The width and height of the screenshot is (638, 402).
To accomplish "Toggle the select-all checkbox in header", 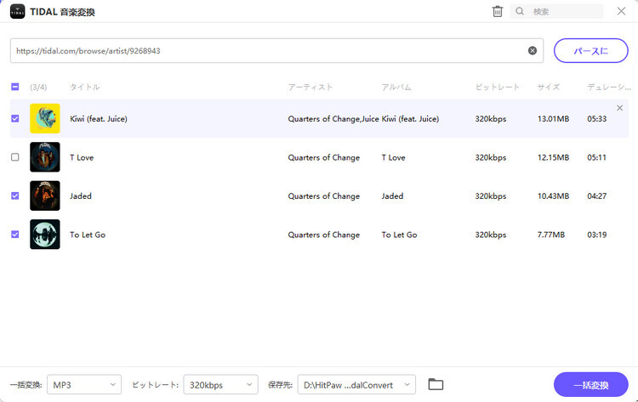I will 15,87.
